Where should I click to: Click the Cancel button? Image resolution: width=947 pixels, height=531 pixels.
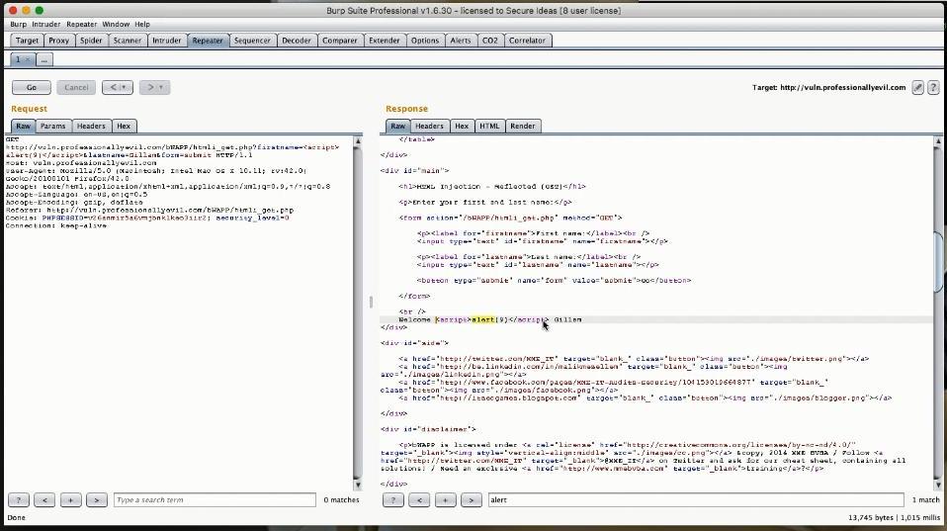click(x=76, y=88)
